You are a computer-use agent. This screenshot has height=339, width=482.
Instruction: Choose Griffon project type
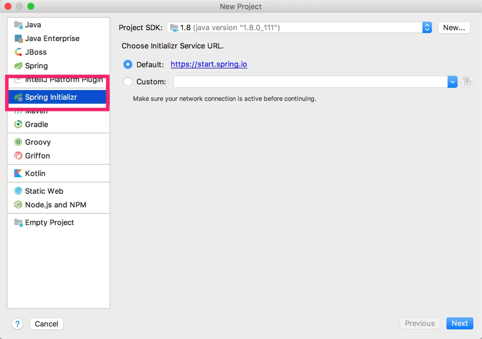click(x=59, y=156)
